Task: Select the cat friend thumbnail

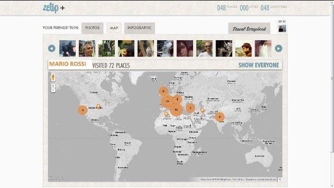Action: (x=165, y=49)
